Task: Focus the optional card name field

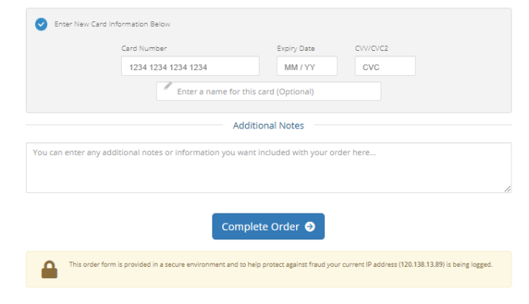Action: point(274,92)
